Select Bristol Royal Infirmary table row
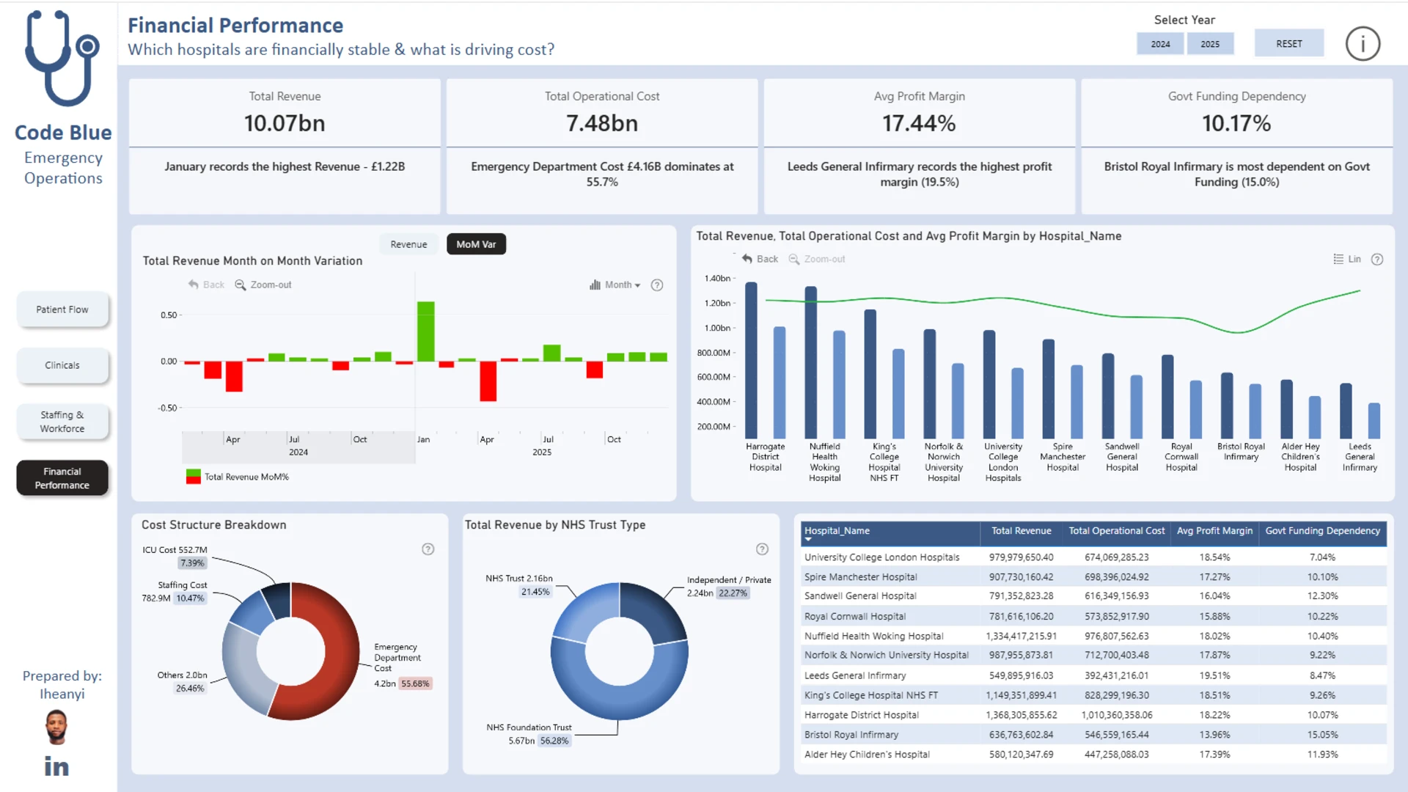 pos(1093,735)
